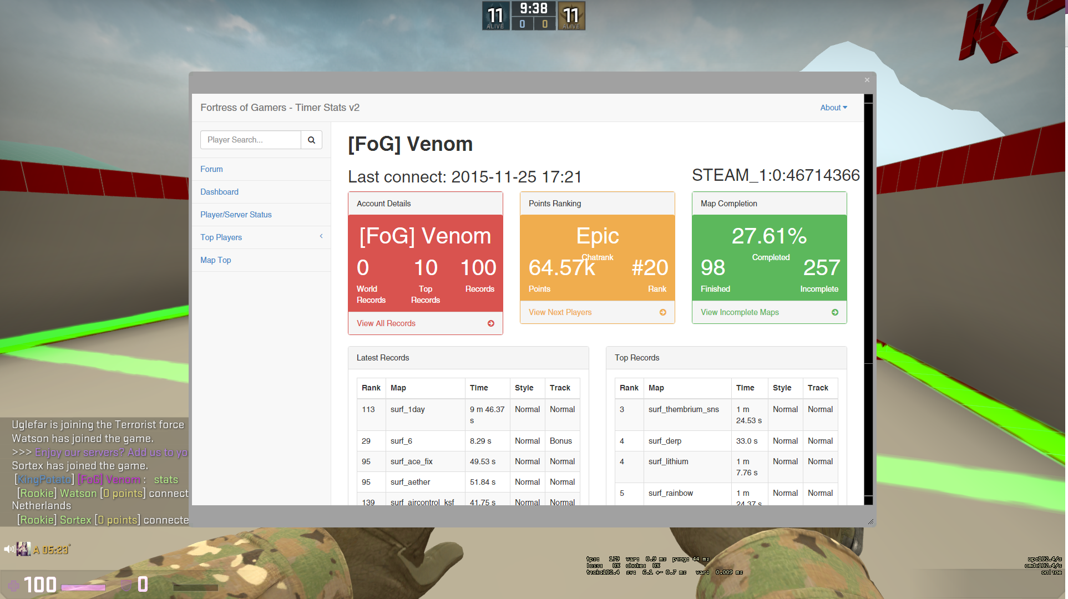The image size is (1068, 599).
Task: Click the orange arrow icon beside View Next Players
Action: coord(662,312)
